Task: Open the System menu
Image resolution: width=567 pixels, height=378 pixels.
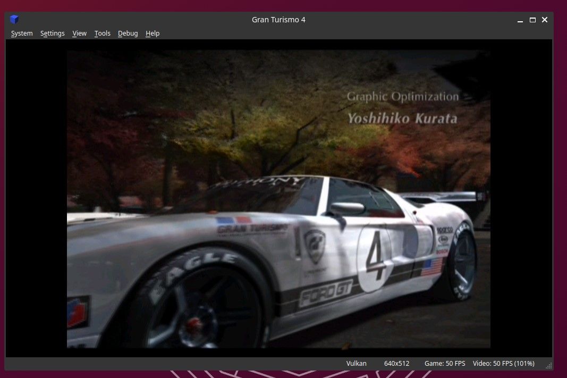Action: pos(22,33)
